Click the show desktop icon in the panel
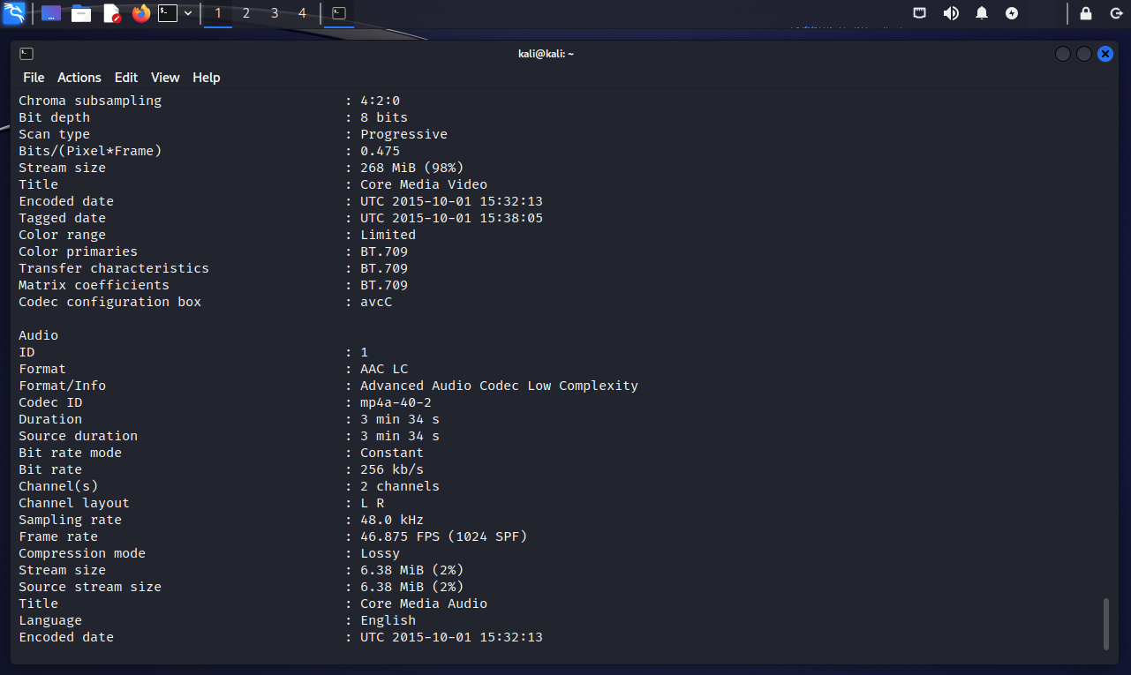 point(51,13)
